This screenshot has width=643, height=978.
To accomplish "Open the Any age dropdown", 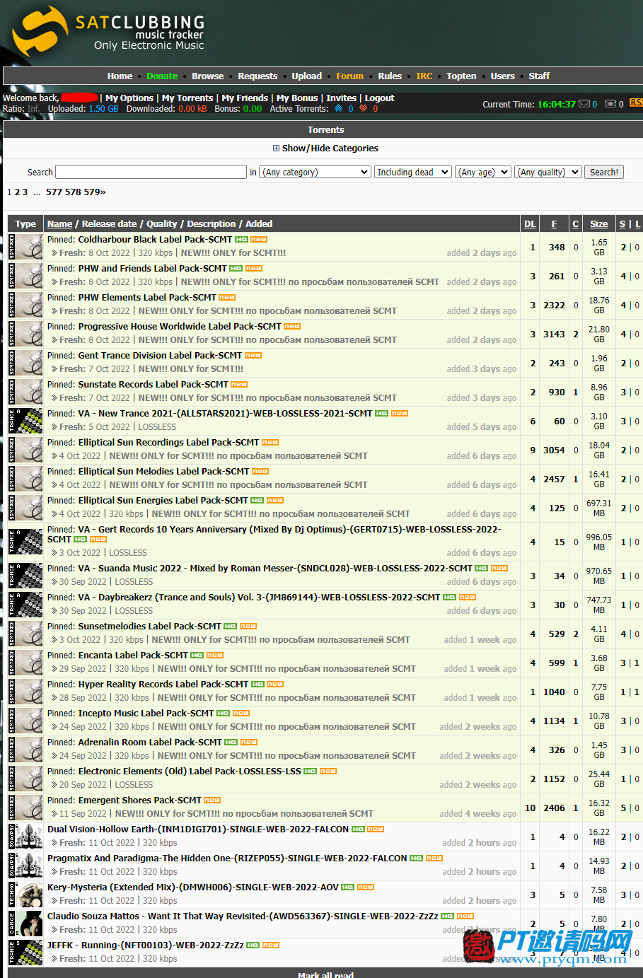I will pos(483,172).
